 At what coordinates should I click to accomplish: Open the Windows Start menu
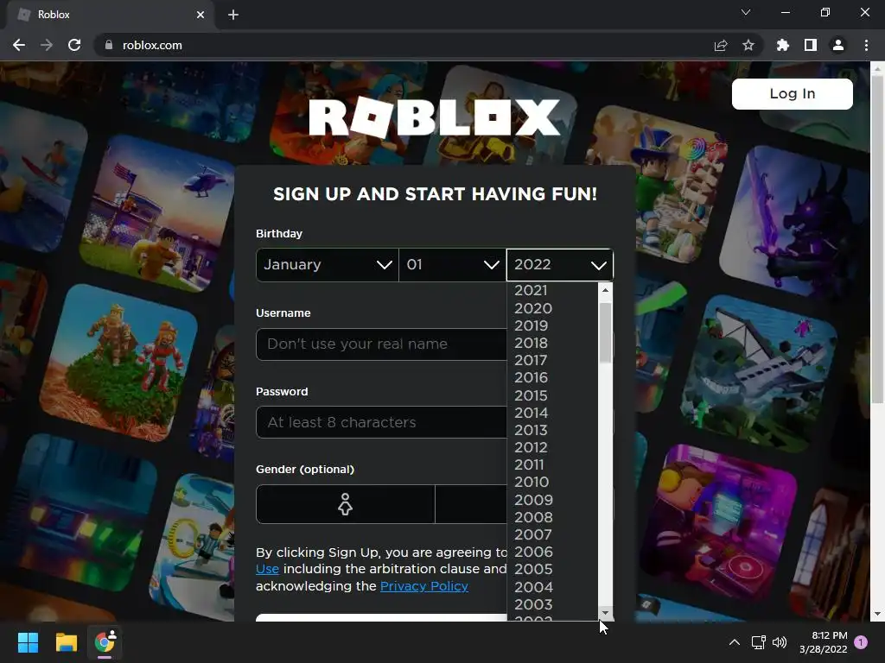point(28,642)
